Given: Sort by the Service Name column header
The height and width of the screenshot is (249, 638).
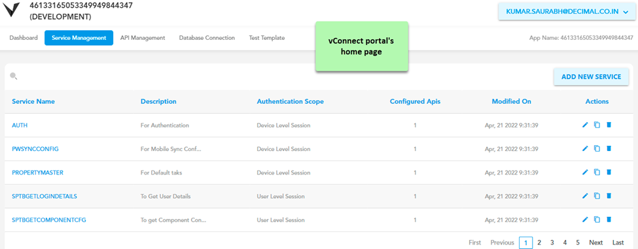Looking at the screenshot, I should [33, 101].
